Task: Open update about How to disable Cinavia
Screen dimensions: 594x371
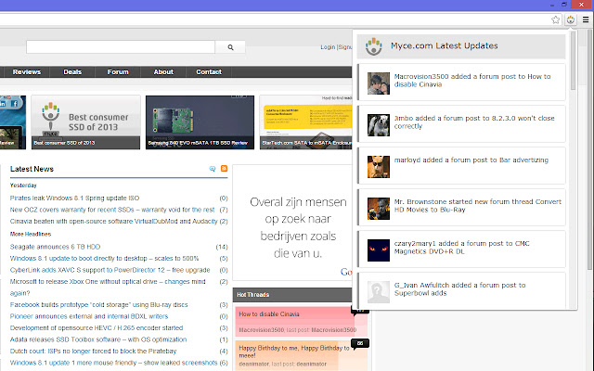Action: (x=461, y=83)
